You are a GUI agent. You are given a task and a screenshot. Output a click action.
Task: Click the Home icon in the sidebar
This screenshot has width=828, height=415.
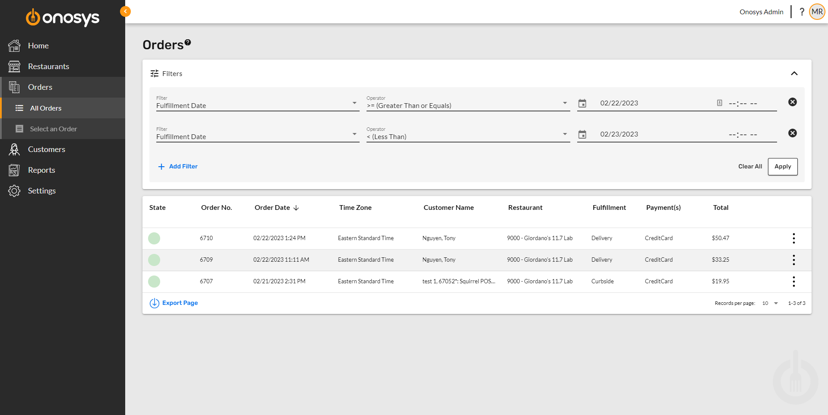(x=14, y=45)
